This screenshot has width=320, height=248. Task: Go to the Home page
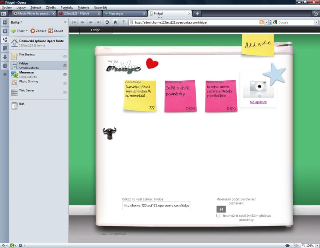[x=115, y=22]
